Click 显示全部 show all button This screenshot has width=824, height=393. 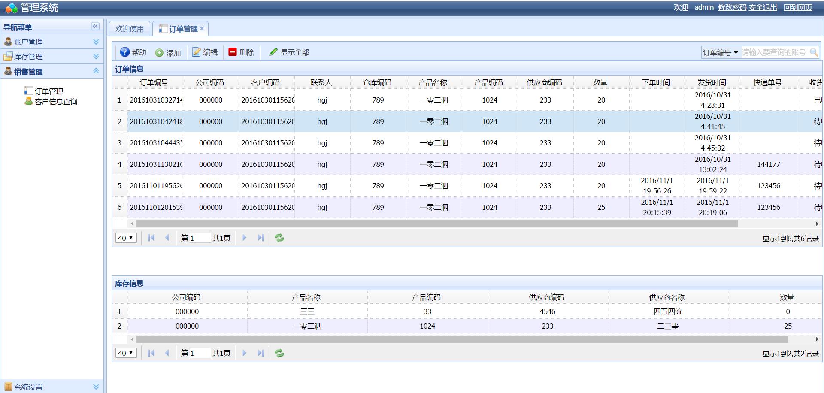(x=289, y=52)
